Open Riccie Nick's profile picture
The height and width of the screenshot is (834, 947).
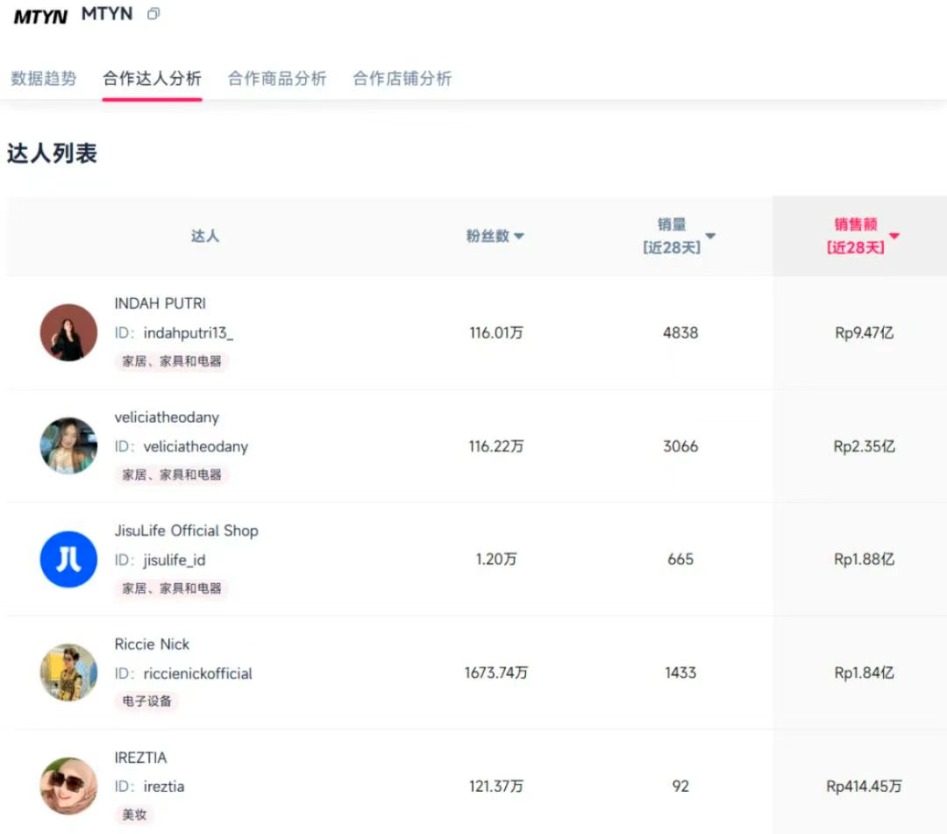tap(68, 673)
